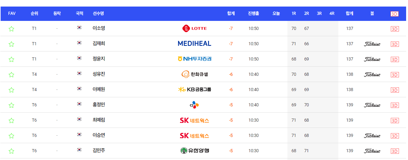408x160 pixels.
Task: Click the 한화큐셀 sponsor logo
Action: click(x=194, y=74)
